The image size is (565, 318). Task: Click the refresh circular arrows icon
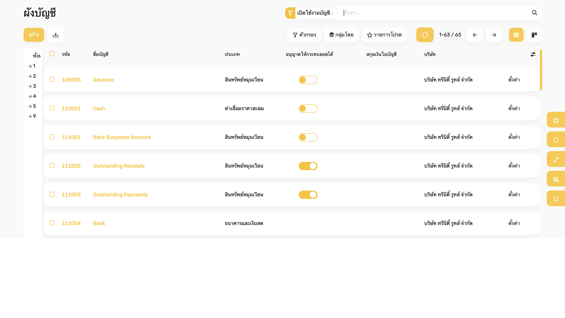coord(425,35)
